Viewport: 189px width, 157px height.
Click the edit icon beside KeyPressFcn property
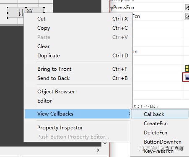187,8
